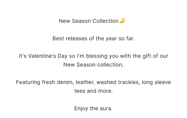This screenshot has width=187, height=118.
Task: Click the word "It's" starting the Valentine's sentence
Action: (x=23, y=56)
